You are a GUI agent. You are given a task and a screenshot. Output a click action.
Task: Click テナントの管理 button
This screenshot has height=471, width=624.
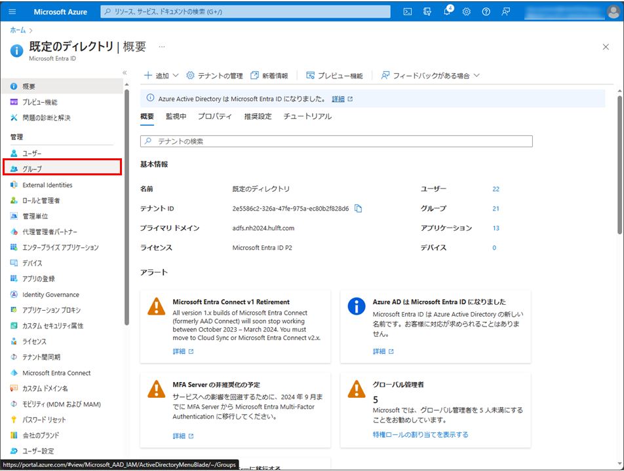215,76
